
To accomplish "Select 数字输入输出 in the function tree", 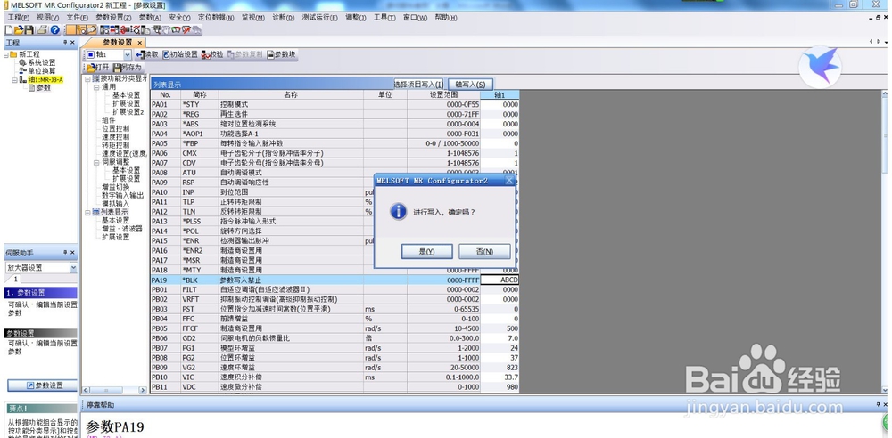I will (x=123, y=196).
